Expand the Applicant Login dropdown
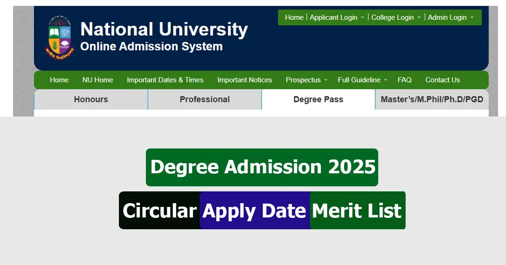 pos(336,17)
